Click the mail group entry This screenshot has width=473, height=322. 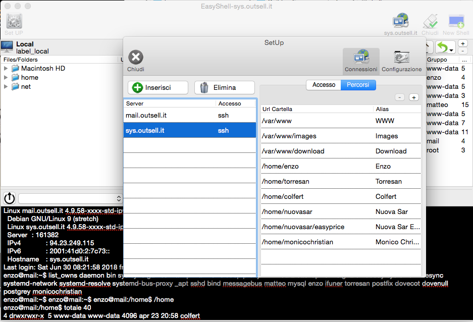(x=433, y=141)
